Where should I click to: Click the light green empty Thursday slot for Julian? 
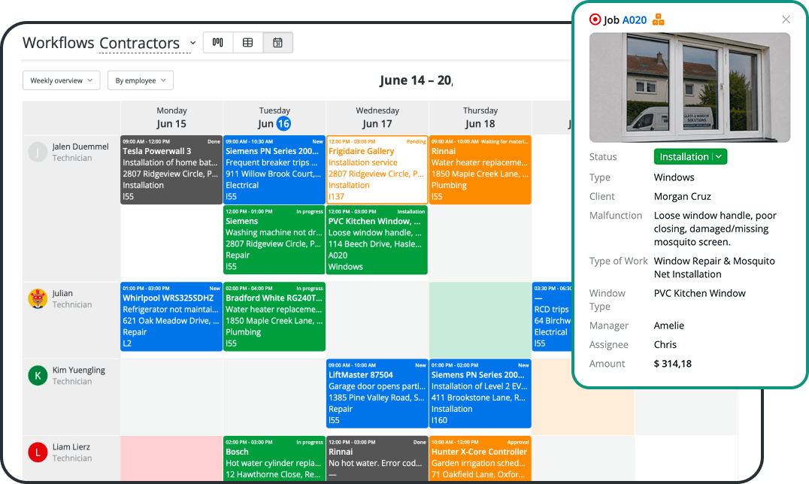pos(480,317)
